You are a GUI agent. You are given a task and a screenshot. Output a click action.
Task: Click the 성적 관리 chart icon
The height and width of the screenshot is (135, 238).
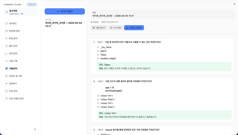(6, 53)
